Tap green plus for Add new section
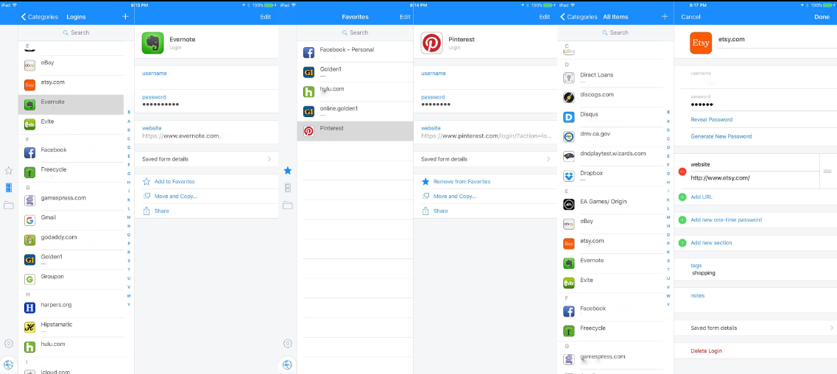The height and width of the screenshot is (374, 837). (682, 243)
